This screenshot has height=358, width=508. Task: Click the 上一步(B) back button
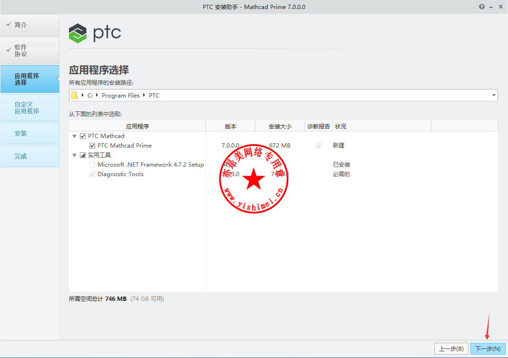pyautogui.click(x=451, y=349)
